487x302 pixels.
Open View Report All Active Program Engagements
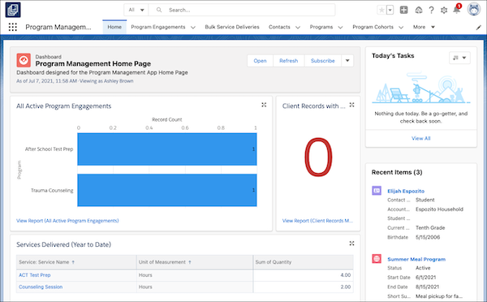[x=67, y=221]
